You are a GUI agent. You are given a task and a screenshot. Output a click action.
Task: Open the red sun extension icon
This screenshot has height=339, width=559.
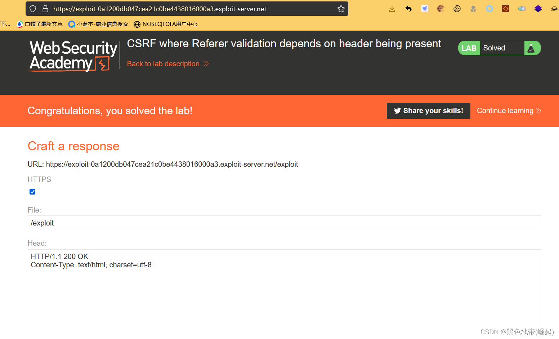pyautogui.click(x=506, y=9)
